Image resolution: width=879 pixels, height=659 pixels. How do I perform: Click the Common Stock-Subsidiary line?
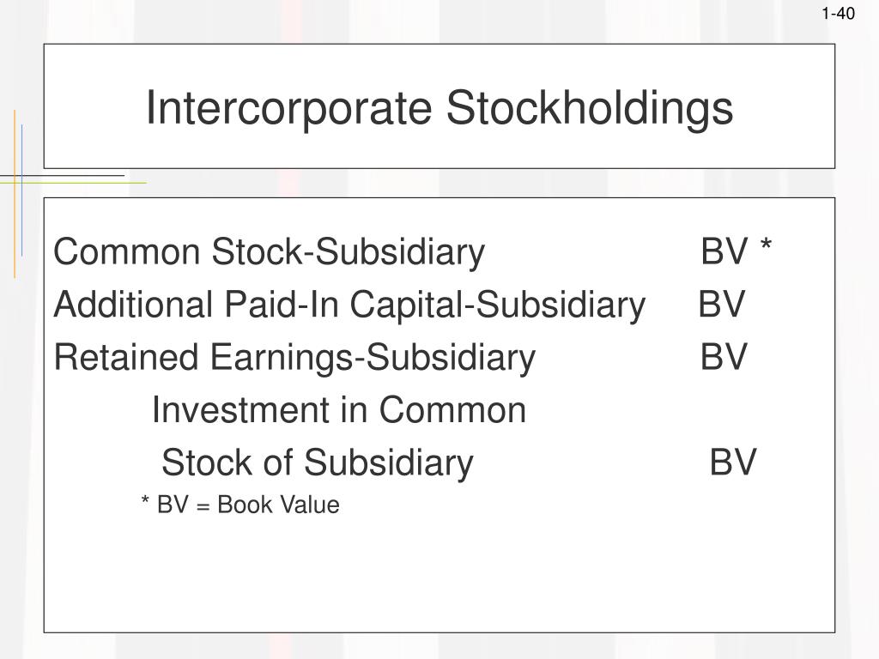click(269, 251)
